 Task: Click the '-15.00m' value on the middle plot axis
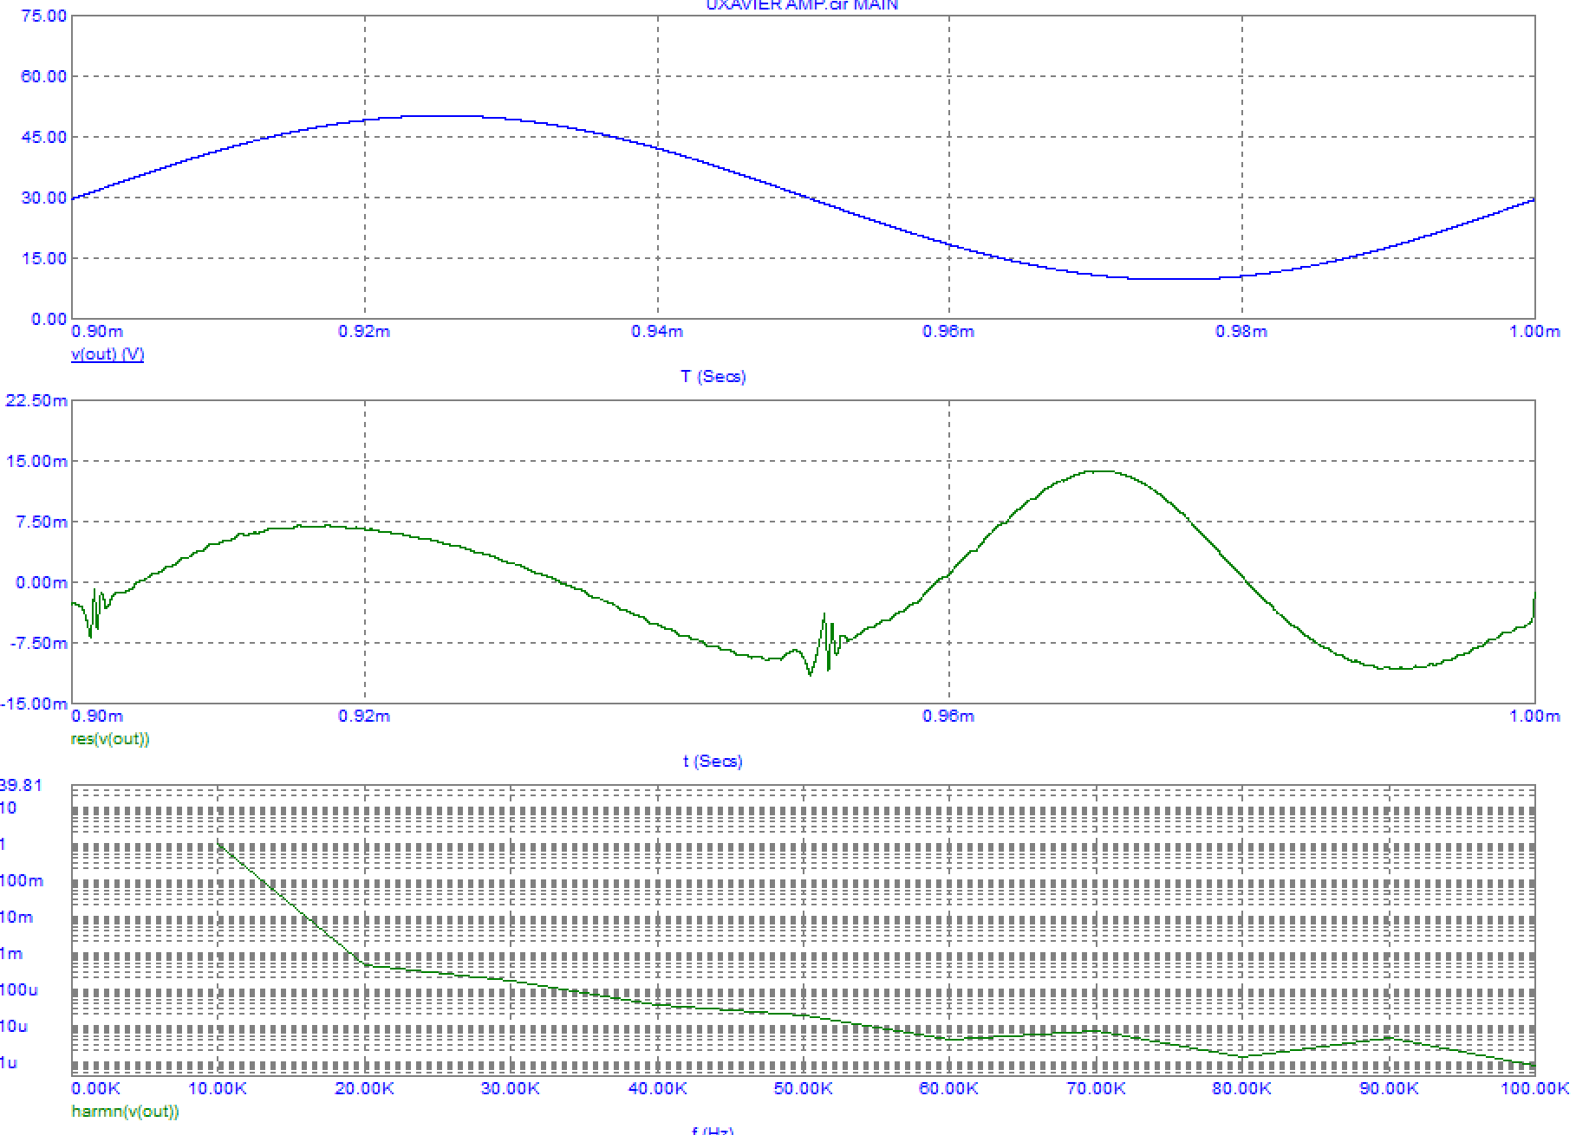click(34, 704)
